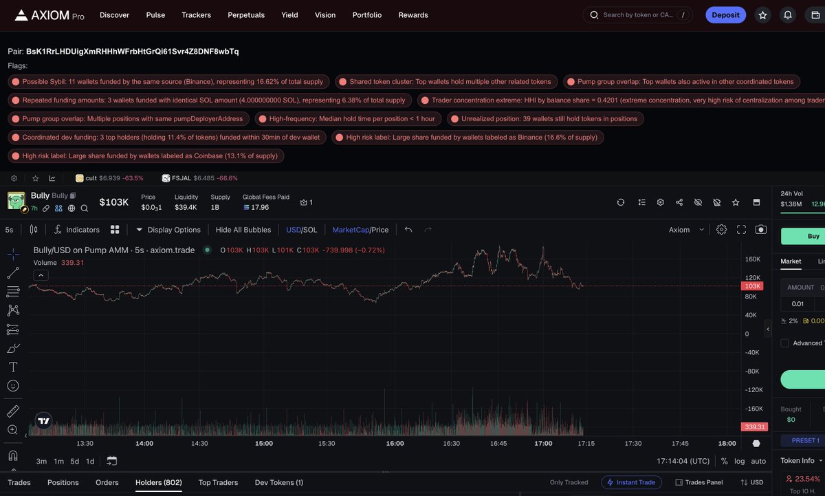Screen dimensions: 825x496
Task: Click Hide All Bubbles
Action: [x=243, y=230]
